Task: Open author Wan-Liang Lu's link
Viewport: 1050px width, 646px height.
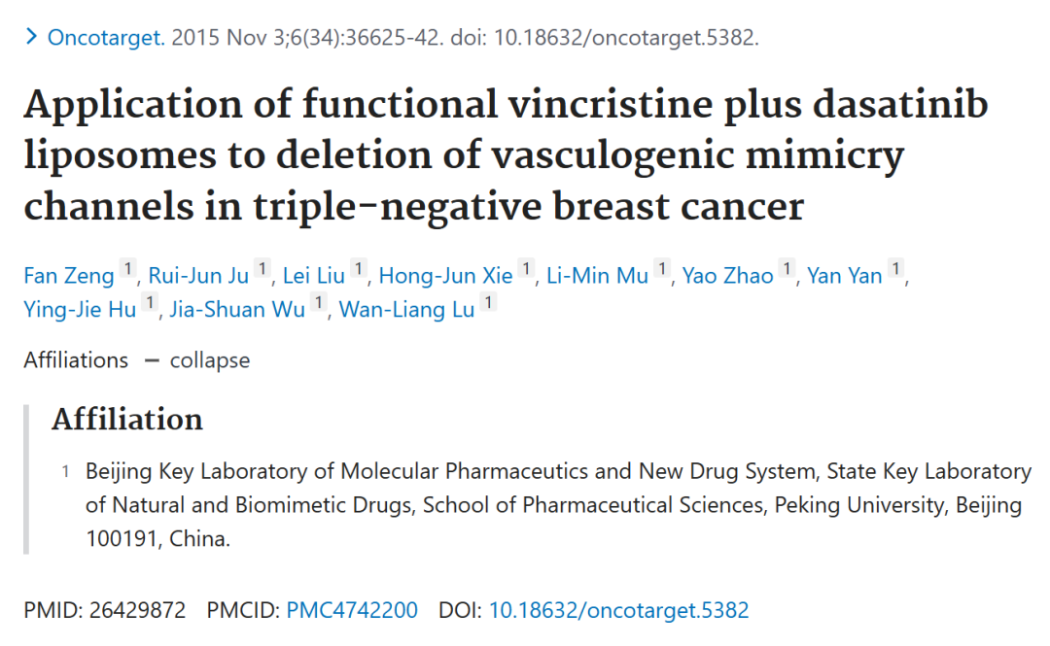Action: [406, 310]
